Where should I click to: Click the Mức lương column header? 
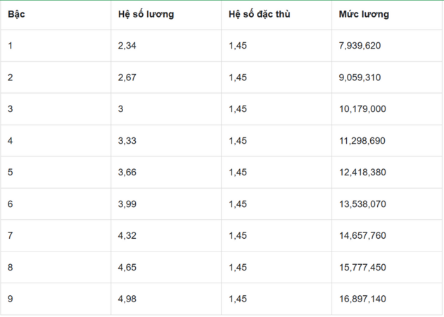coord(364,14)
